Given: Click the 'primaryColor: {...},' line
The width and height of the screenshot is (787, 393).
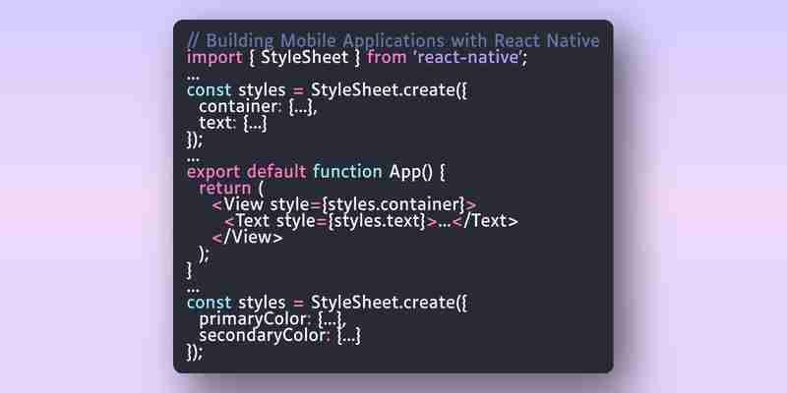Looking at the screenshot, I should pyautogui.click(x=272, y=319).
